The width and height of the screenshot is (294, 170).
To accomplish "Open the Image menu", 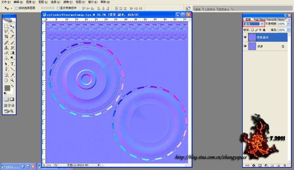I will pos(31,2).
